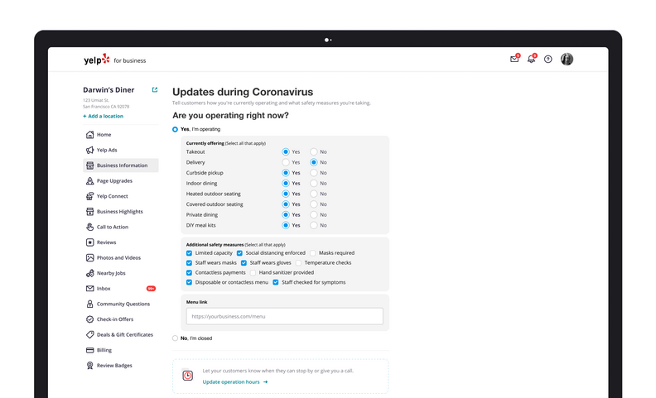This screenshot has height=398, width=656.
Task: Set Covered outdoor seating to No
Action: [313, 204]
